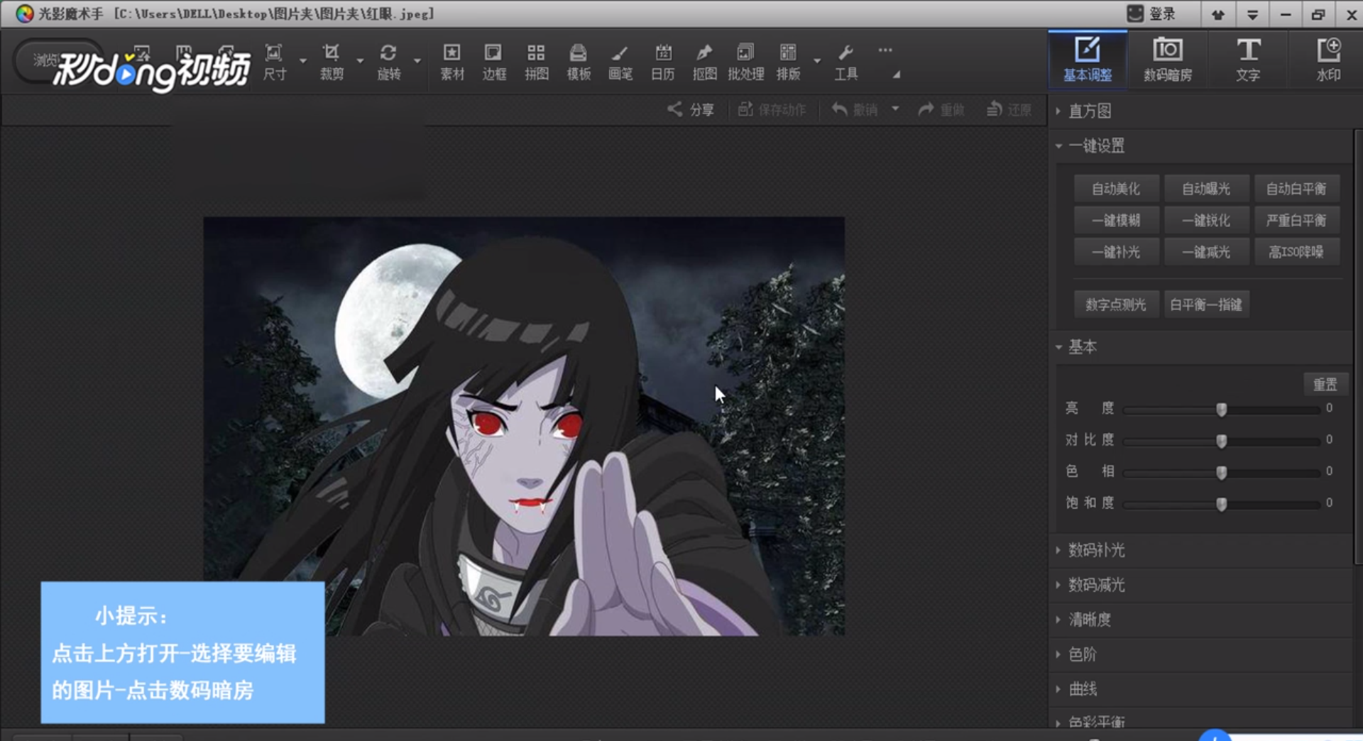Select the 裁剪 crop tool
1363x741 pixels.
point(331,62)
